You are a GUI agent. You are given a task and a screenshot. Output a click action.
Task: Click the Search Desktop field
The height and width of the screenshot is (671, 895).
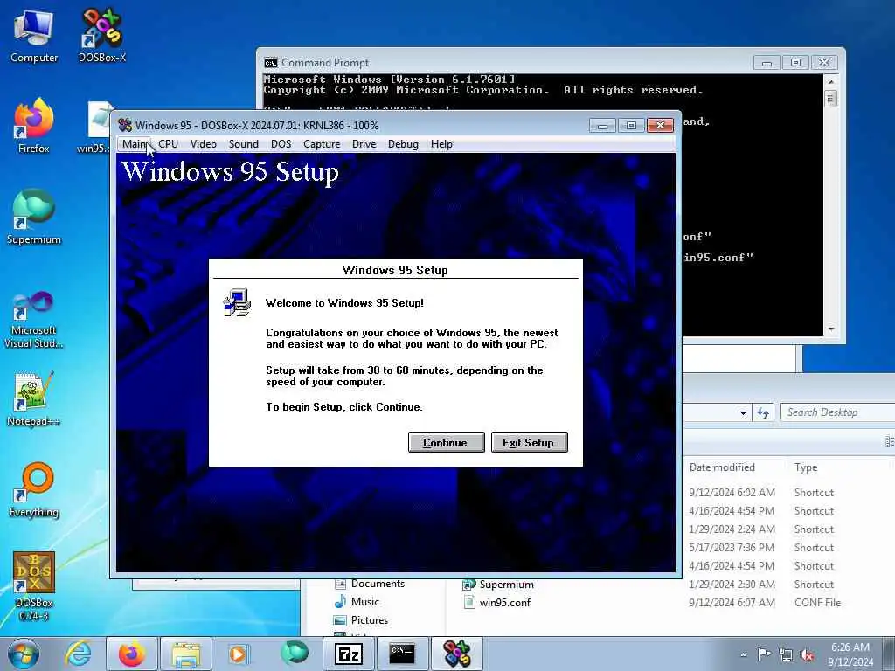[837, 412]
